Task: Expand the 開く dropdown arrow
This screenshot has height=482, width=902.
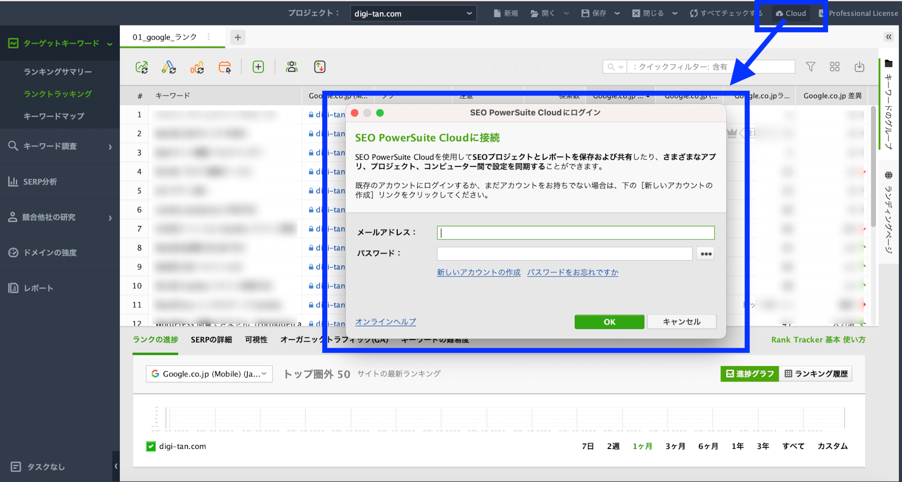Action: point(566,13)
